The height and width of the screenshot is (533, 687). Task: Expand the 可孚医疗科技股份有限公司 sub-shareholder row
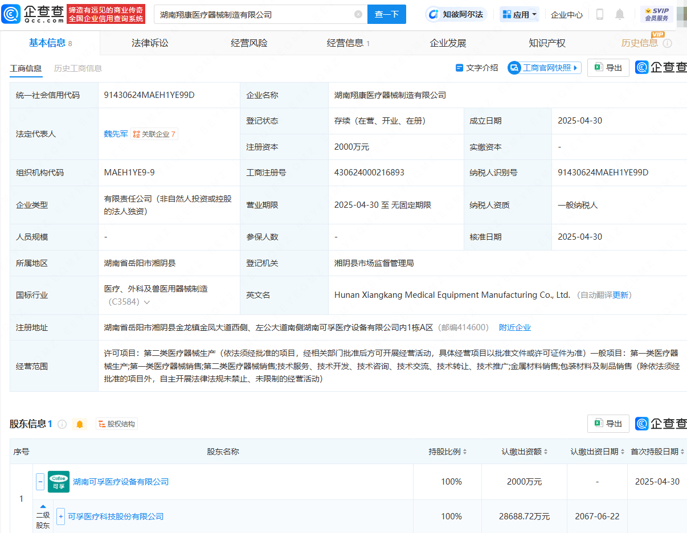(61, 516)
